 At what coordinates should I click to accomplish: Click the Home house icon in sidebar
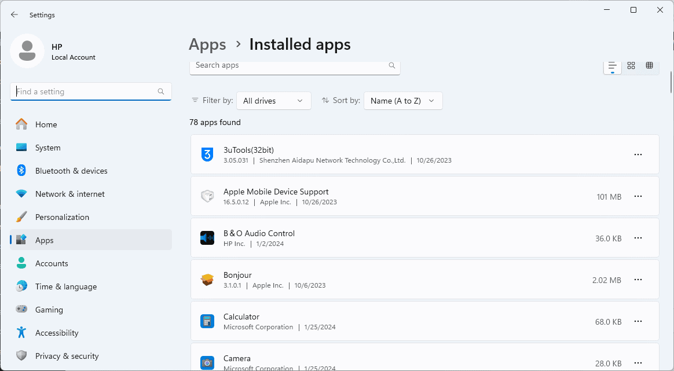[21, 124]
